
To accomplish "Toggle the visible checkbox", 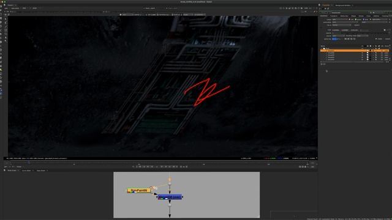I will coord(376,39).
